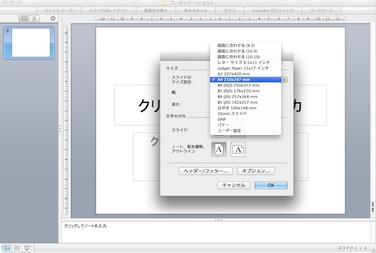Select B5 (JIS) 182x257 mm
This screenshot has width=376, height=253.
coord(245,102)
